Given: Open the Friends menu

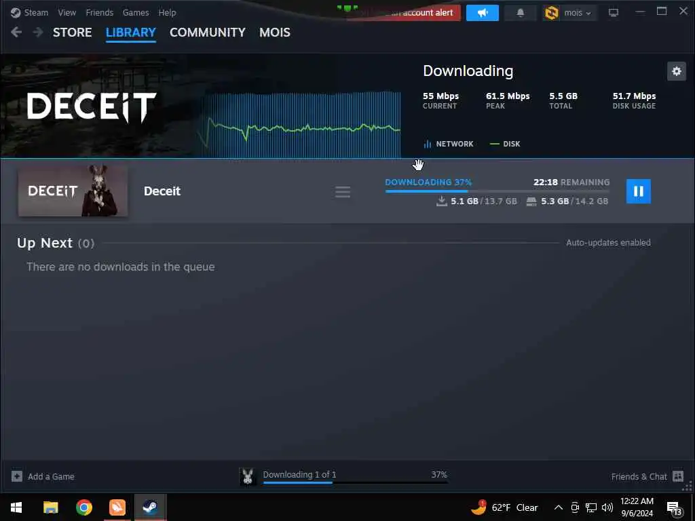Looking at the screenshot, I should point(99,12).
